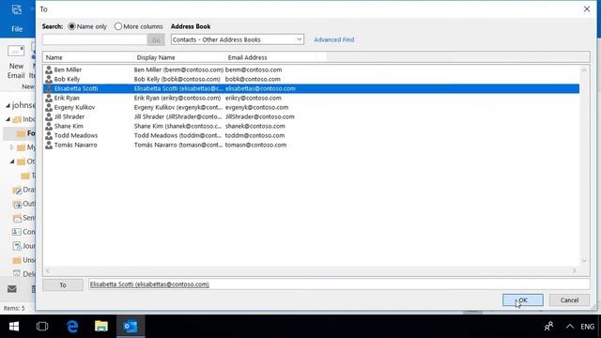The height and width of the screenshot is (338, 601).
Task: Select the name Ben Miller
Action: pyautogui.click(x=68, y=69)
